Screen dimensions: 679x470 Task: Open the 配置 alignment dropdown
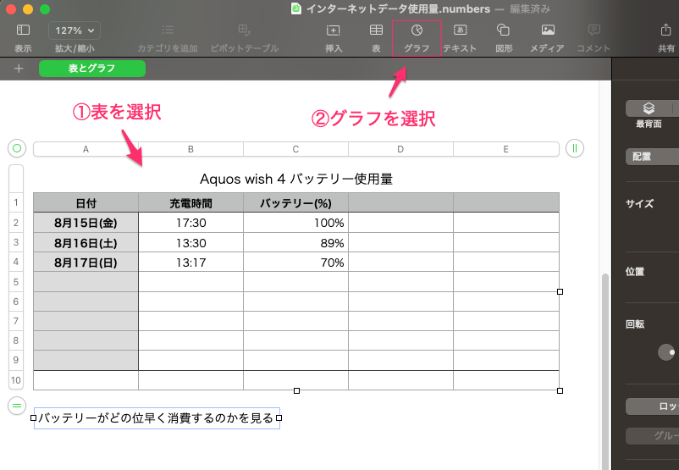[x=652, y=157]
